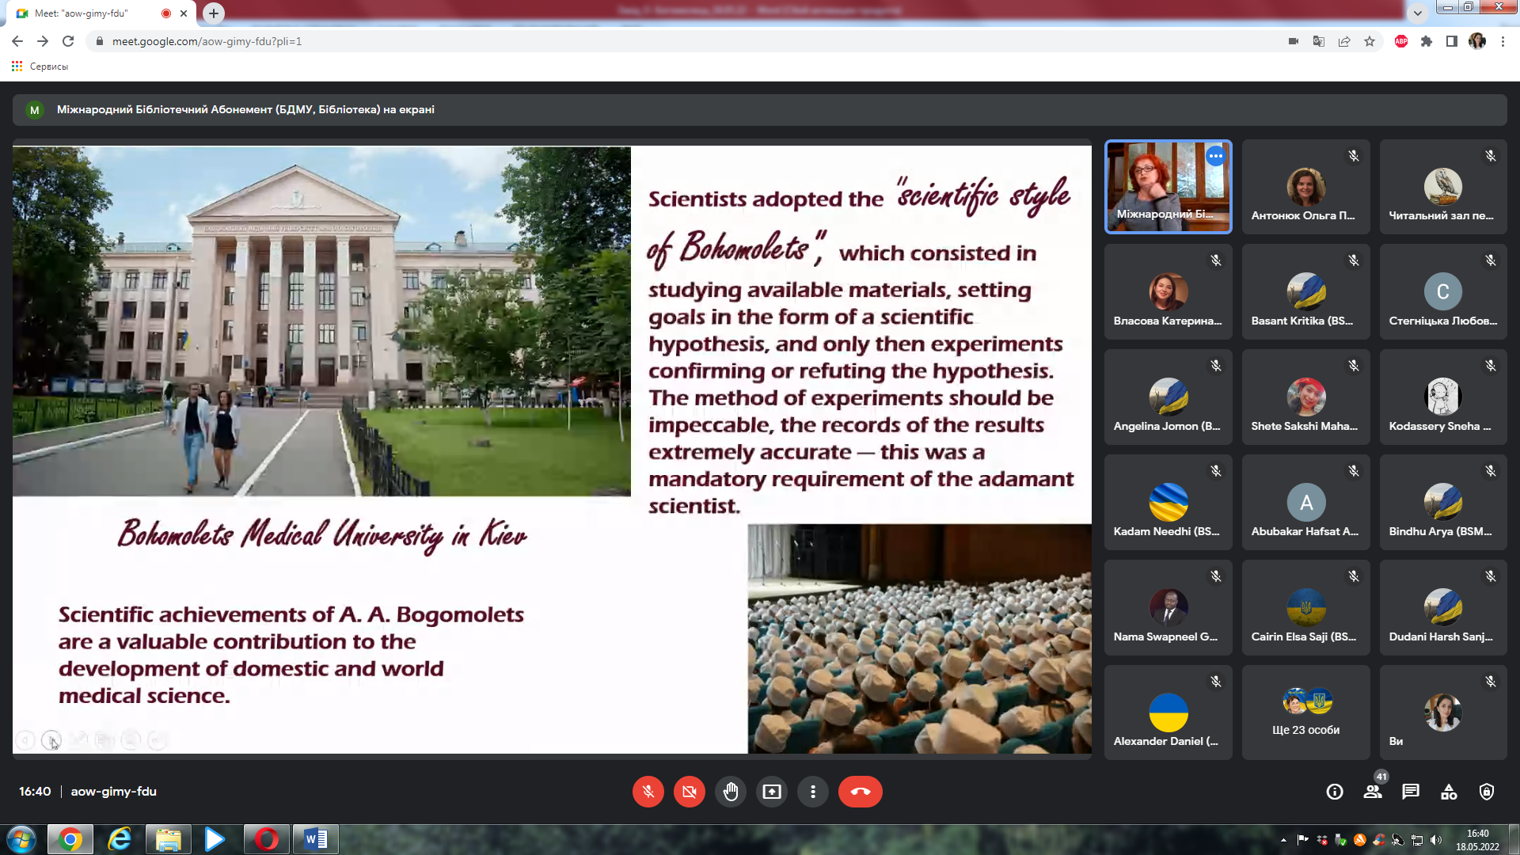Toggle the browser side panel icon
Screen dimensions: 1520x855
click(1451, 41)
